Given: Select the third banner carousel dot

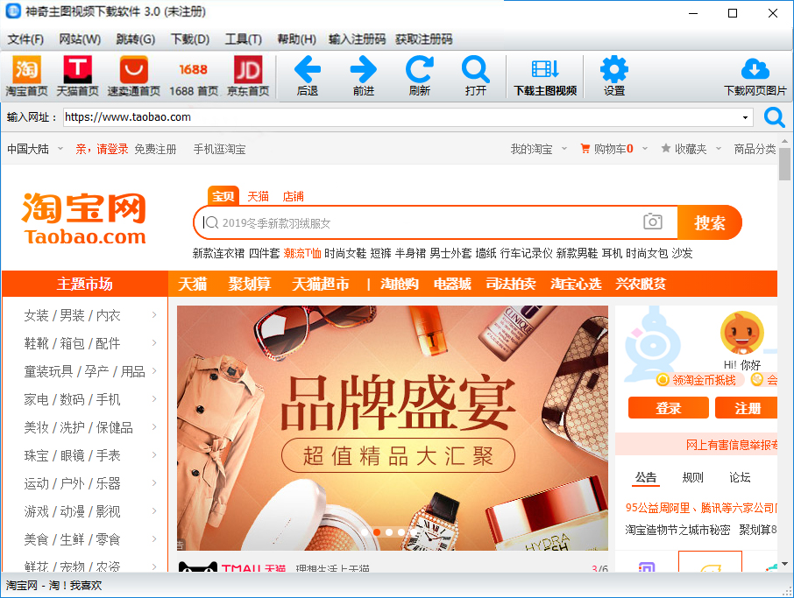Looking at the screenshot, I should 389,532.
